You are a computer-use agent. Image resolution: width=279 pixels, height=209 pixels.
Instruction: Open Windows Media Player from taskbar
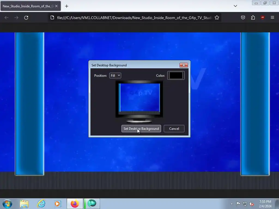(x=57, y=204)
